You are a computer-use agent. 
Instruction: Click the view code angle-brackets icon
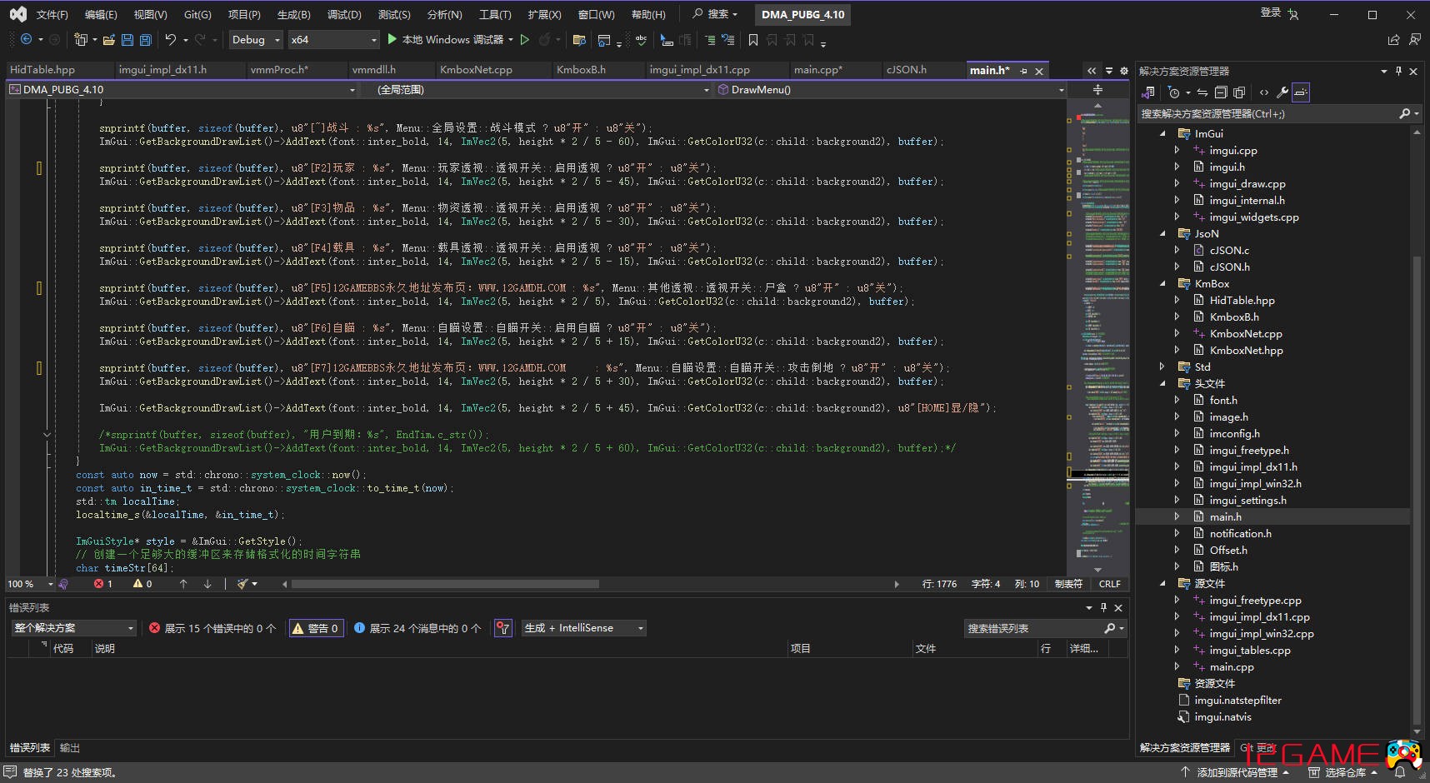(x=1263, y=92)
